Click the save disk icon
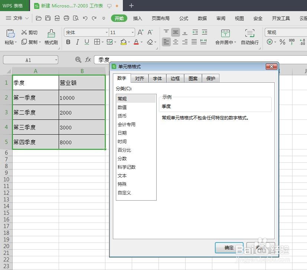The image size is (307, 270). (48, 18)
